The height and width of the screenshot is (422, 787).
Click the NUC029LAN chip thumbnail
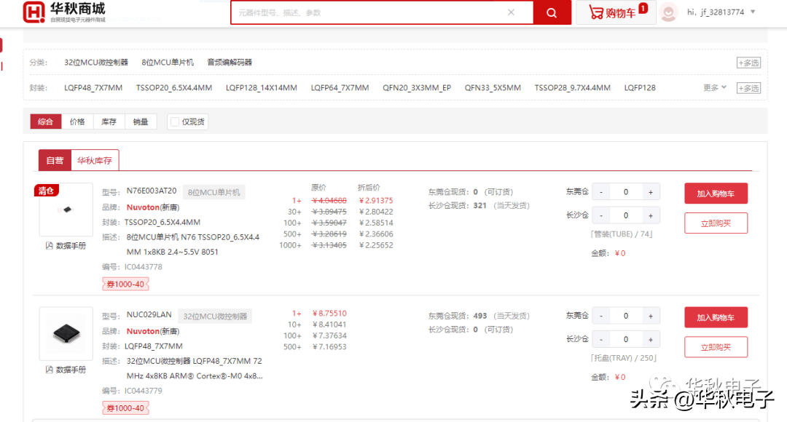66,333
